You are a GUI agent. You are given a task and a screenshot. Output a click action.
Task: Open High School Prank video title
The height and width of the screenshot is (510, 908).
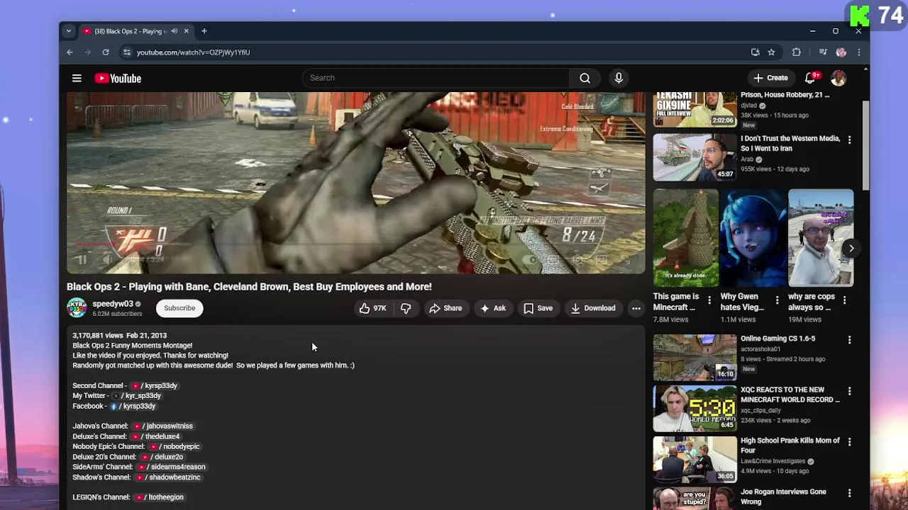[x=790, y=446]
